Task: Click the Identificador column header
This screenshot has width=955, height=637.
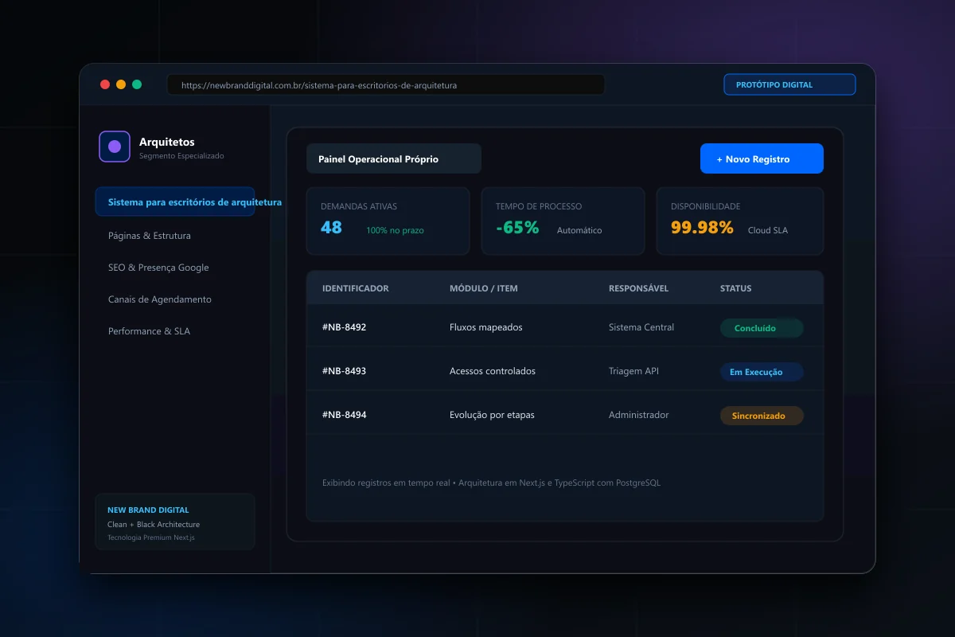Action: pyautogui.click(x=356, y=288)
